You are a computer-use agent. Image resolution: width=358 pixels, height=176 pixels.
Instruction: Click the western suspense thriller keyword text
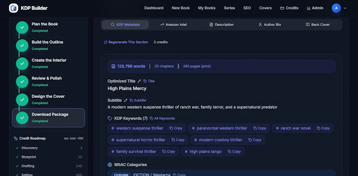[140, 128]
